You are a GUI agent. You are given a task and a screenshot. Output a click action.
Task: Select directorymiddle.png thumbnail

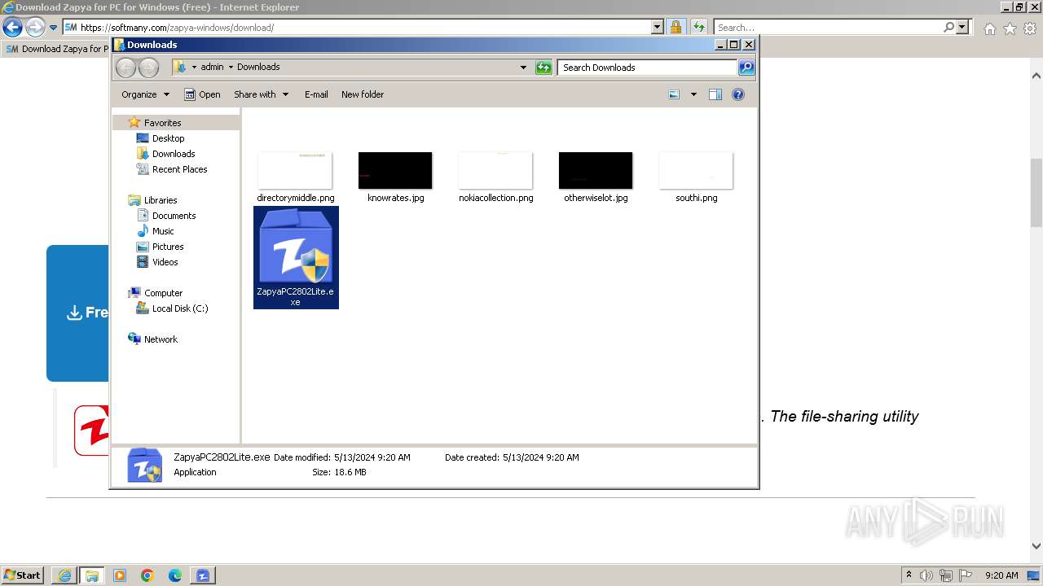click(x=295, y=171)
